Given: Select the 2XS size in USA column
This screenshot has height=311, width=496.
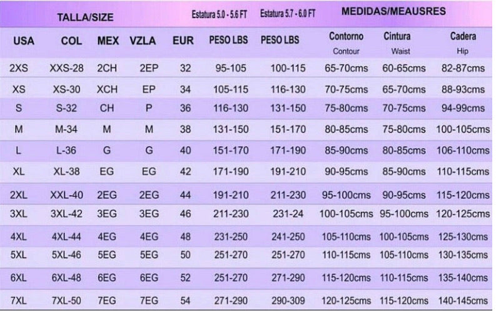Looking at the screenshot, I should tap(19, 68).
